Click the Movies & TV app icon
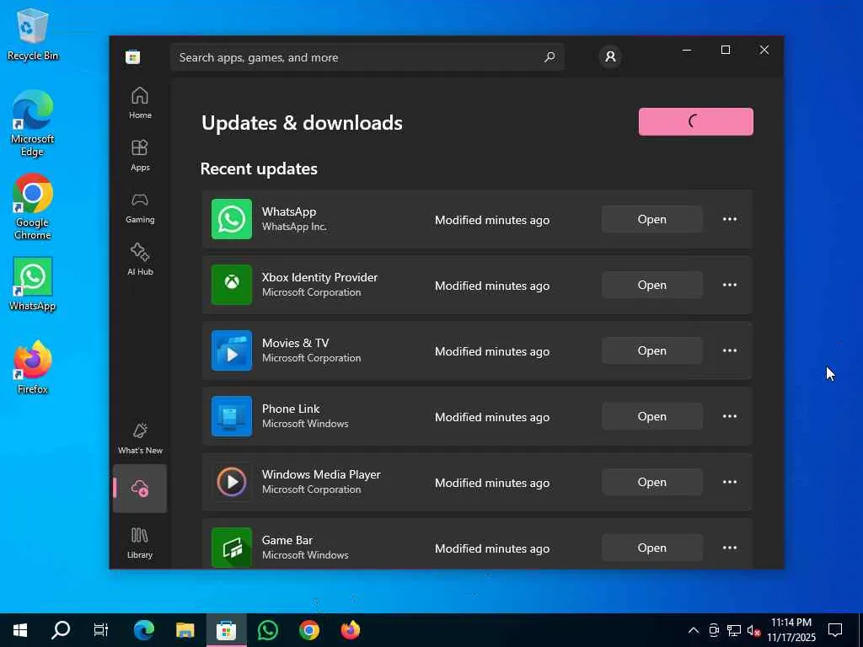863x647 pixels. click(x=232, y=350)
